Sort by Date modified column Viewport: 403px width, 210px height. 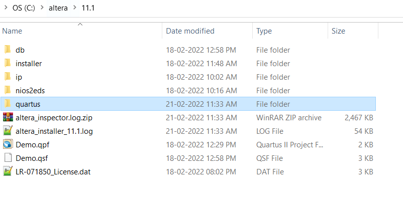[190, 31]
